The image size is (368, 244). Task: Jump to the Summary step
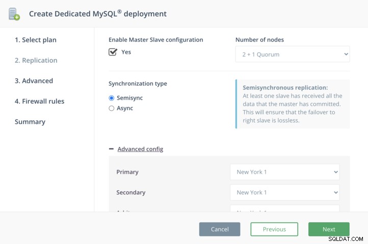30,122
